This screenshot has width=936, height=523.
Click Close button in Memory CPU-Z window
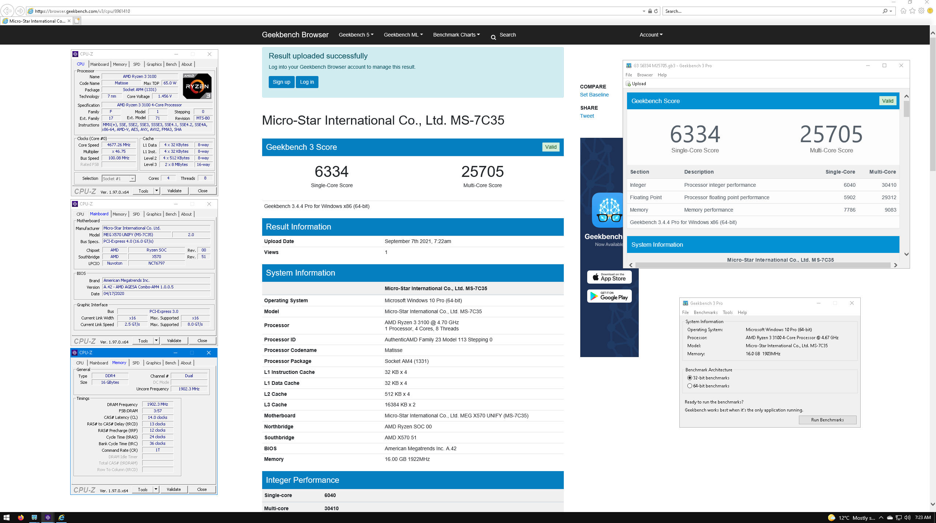[x=202, y=489]
